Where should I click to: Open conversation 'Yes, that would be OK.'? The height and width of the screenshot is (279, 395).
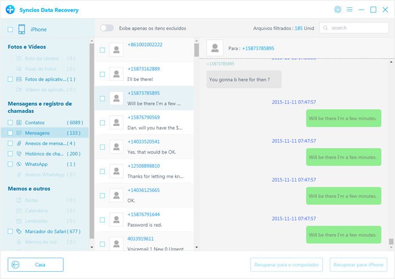(144, 147)
